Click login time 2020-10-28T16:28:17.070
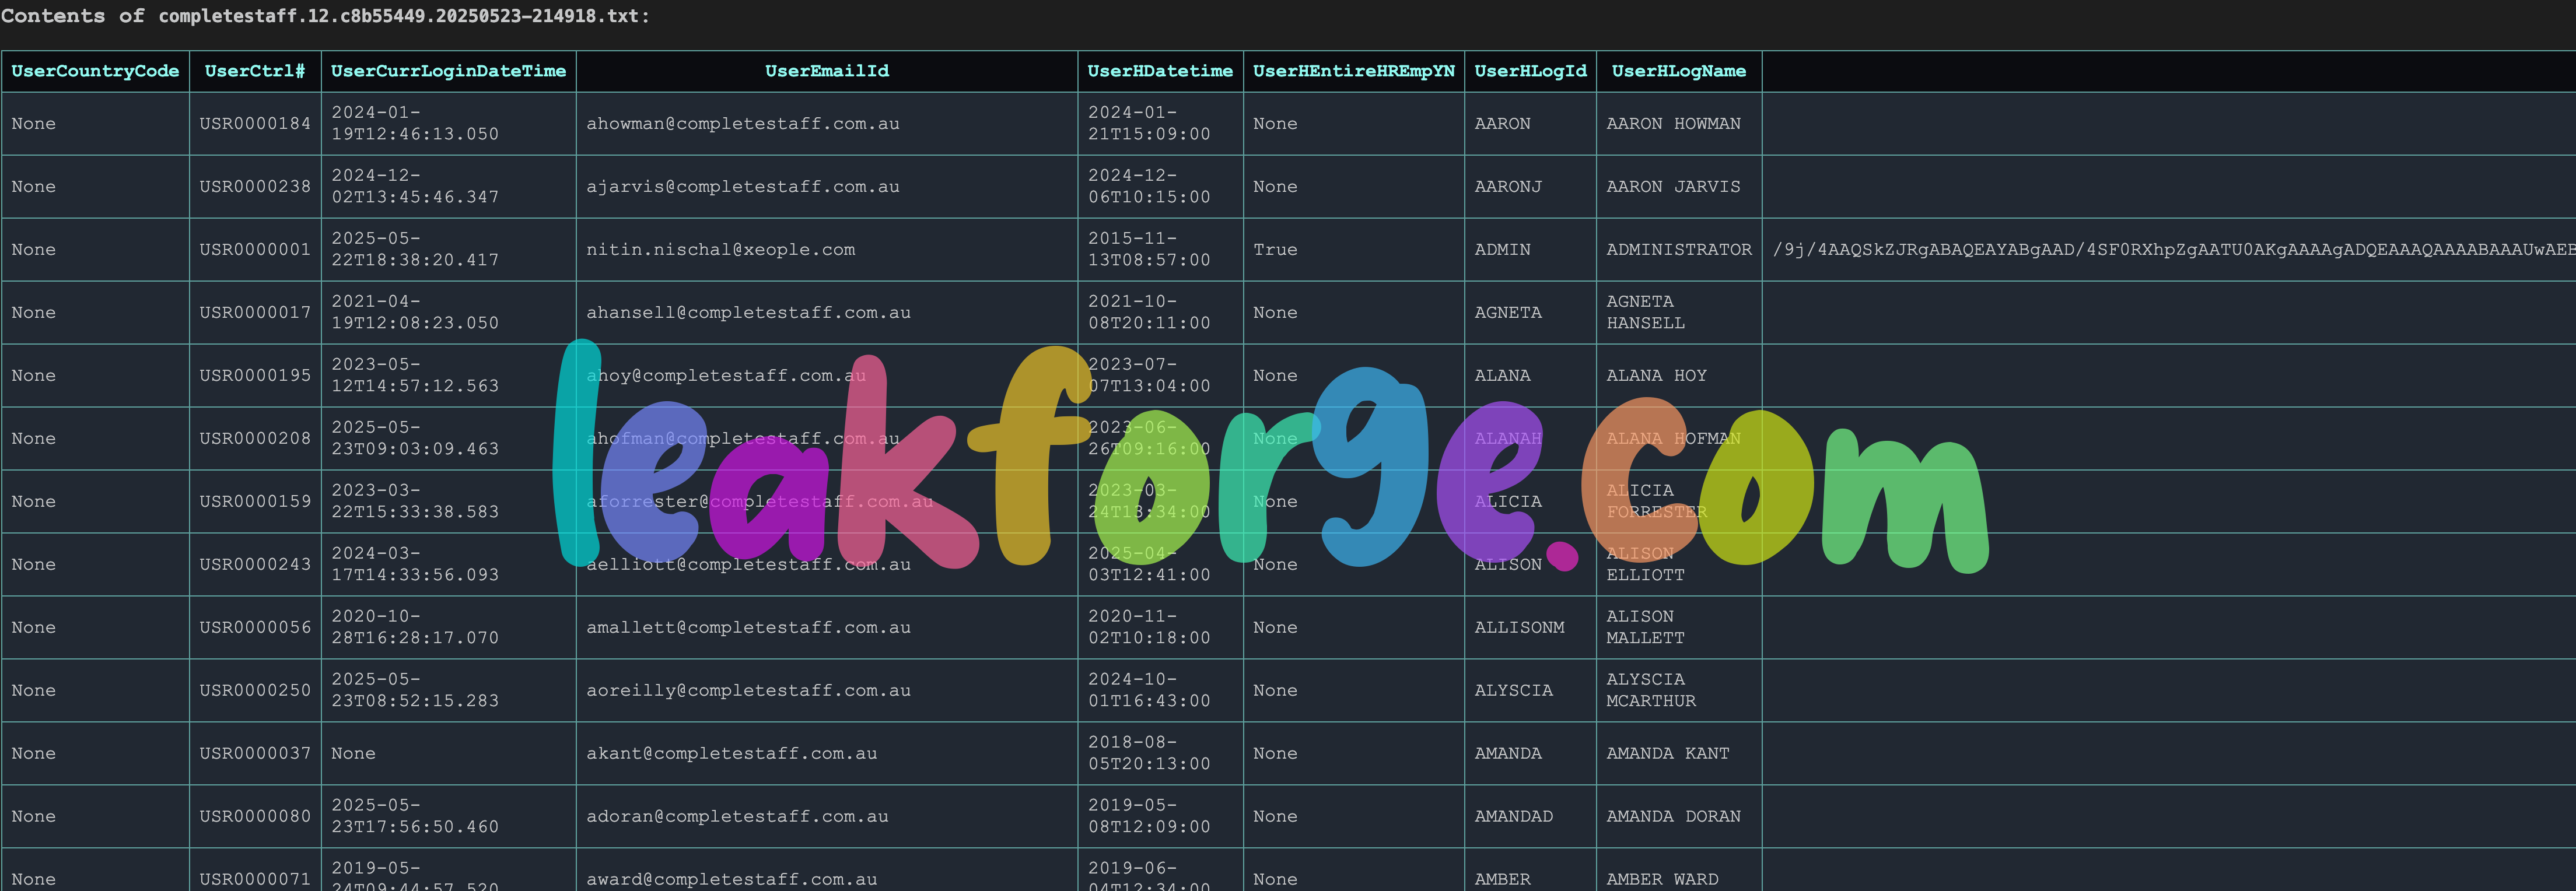The width and height of the screenshot is (2576, 891). (x=415, y=627)
